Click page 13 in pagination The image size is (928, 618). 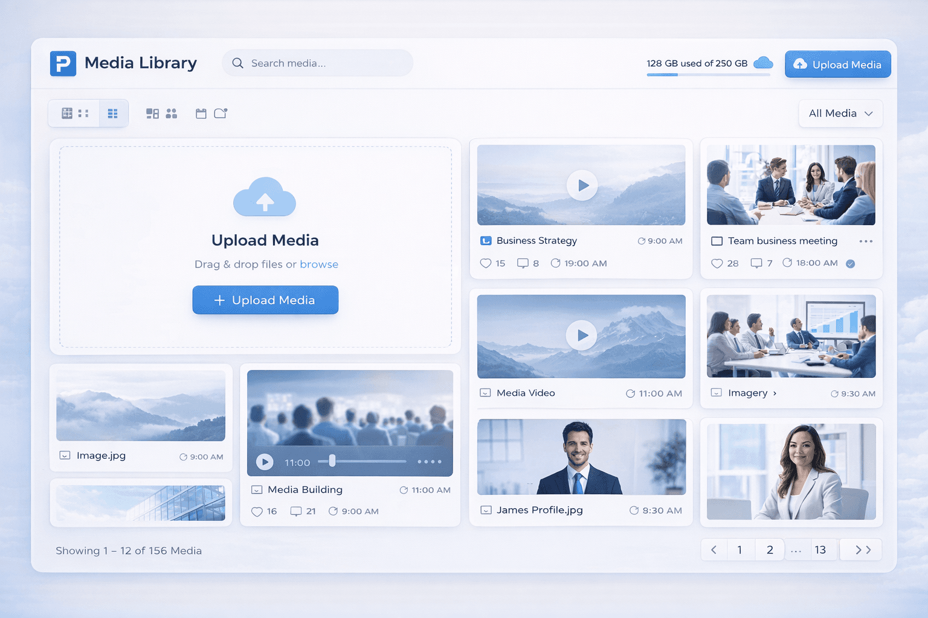click(x=820, y=549)
